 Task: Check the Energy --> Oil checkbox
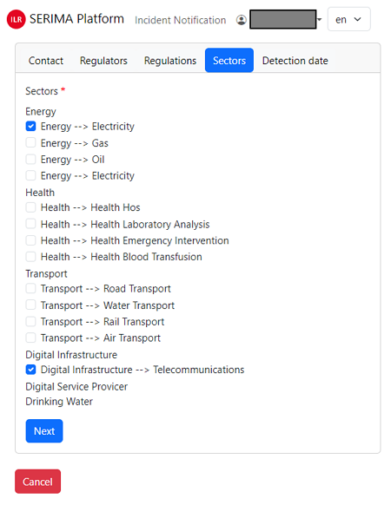(x=31, y=159)
